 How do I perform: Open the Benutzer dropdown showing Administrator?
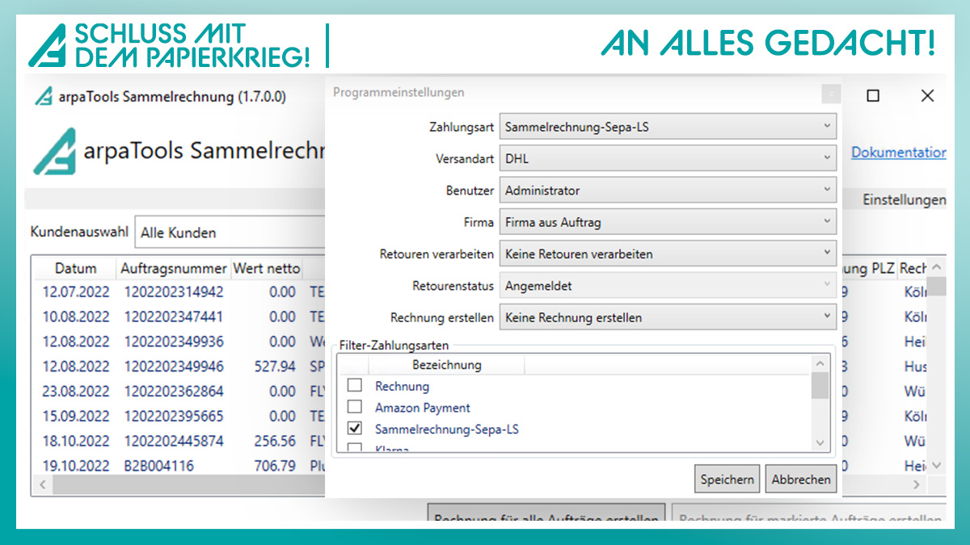pyautogui.click(x=668, y=190)
